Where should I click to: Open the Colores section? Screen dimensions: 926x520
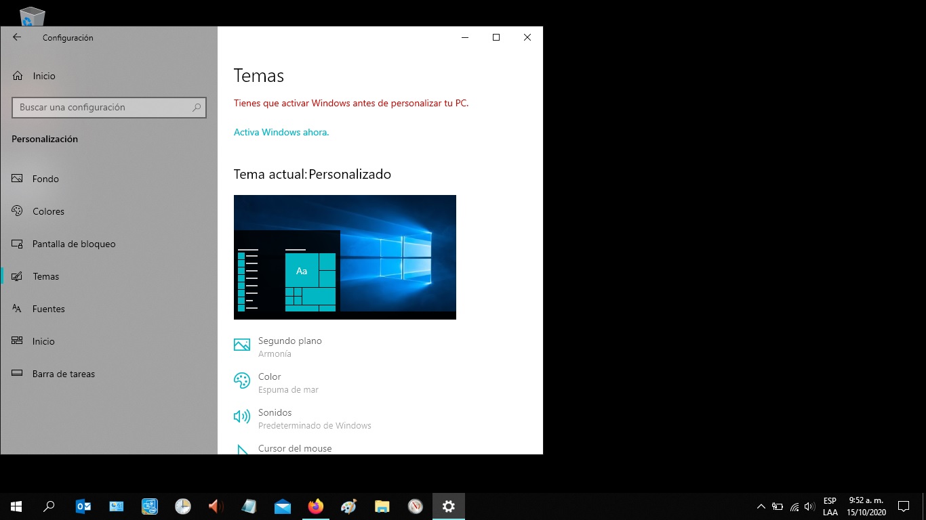click(108, 211)
